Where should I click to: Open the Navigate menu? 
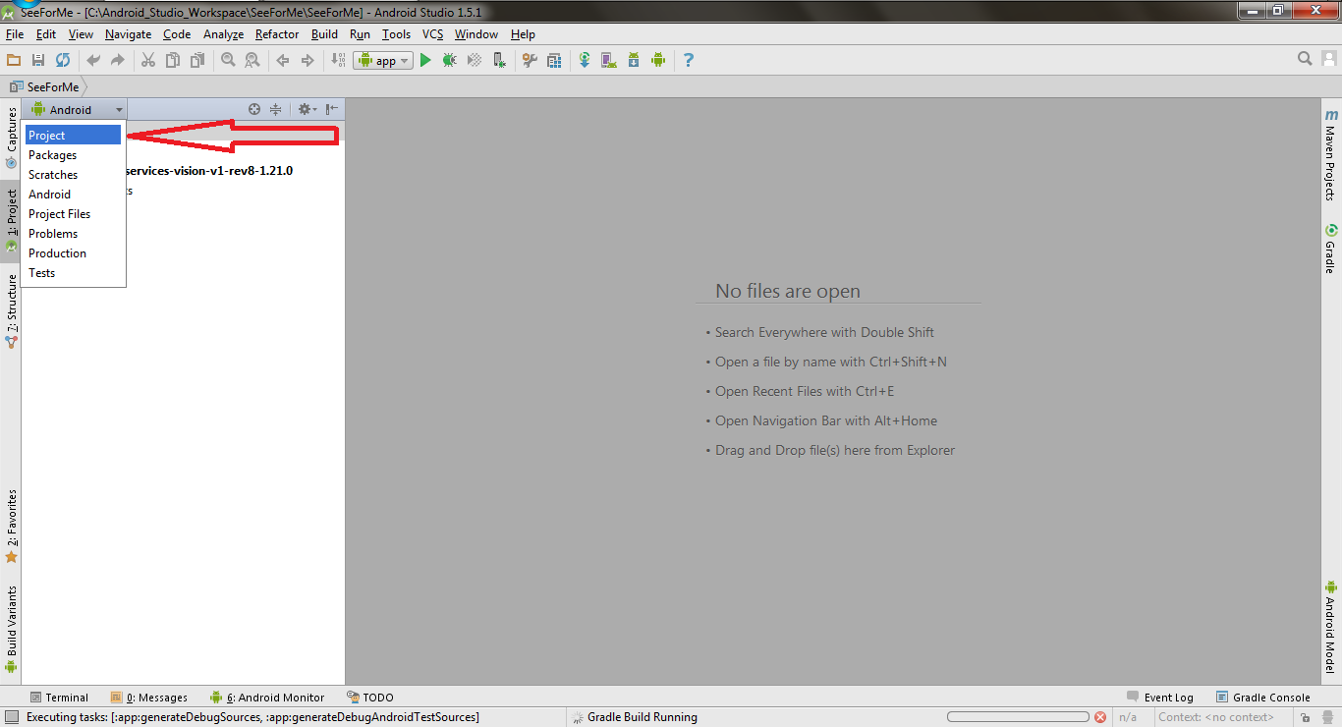(x=128, y=34)
